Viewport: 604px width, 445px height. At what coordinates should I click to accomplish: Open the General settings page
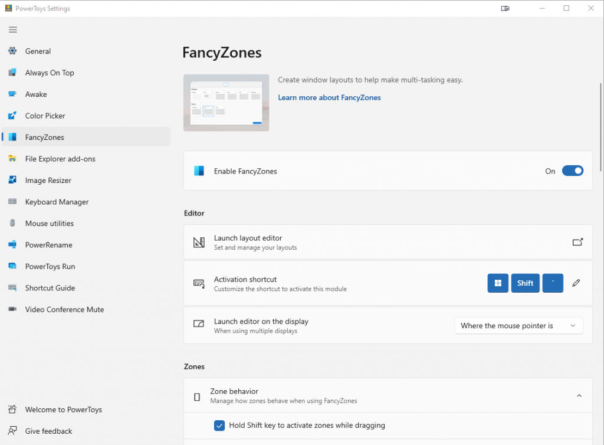point(86,51)
